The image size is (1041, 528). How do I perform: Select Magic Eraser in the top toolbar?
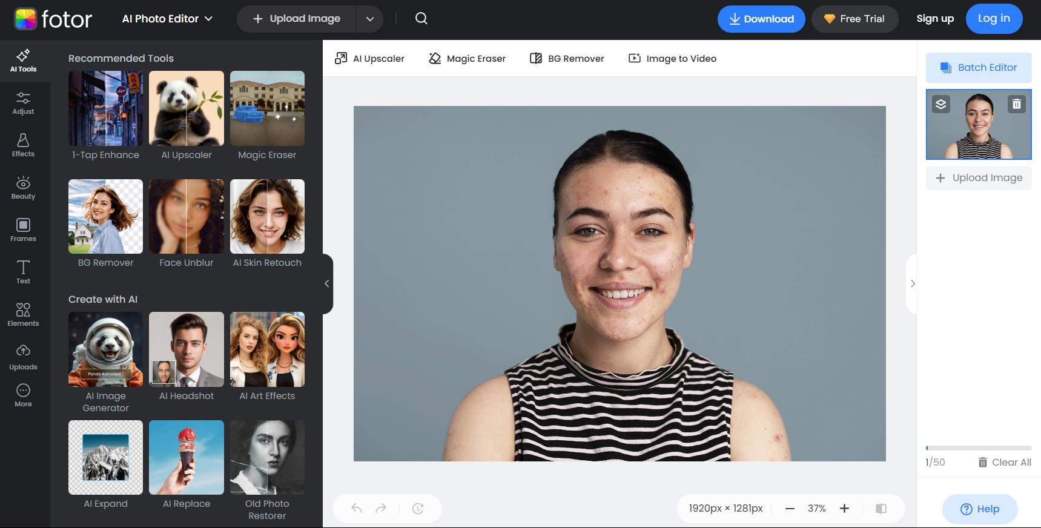tap(467, 58)
